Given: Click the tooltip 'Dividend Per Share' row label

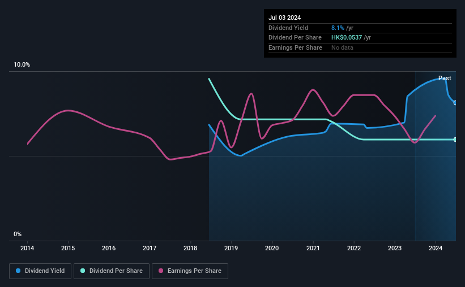Looking at the screenshot, I should pyautogui.click(x=295, y=38).
